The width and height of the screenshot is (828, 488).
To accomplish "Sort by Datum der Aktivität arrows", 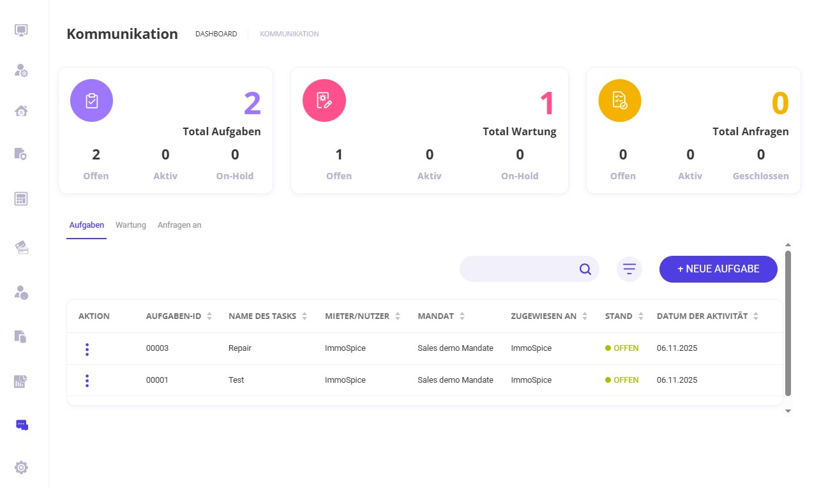I will point(756,316).
